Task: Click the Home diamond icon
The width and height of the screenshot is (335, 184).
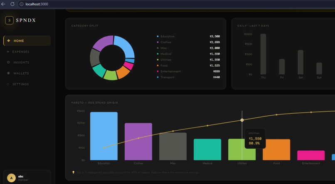Action: tap(9, 41)
